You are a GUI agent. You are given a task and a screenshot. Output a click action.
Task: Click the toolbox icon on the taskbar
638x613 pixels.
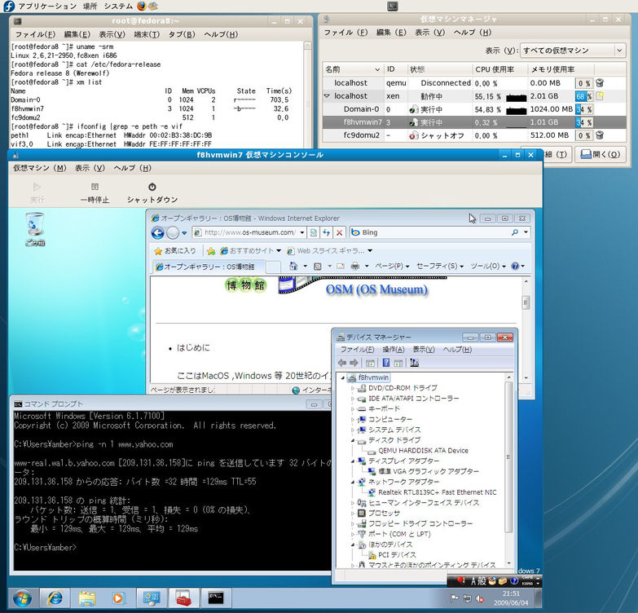(x=184, y=598)
